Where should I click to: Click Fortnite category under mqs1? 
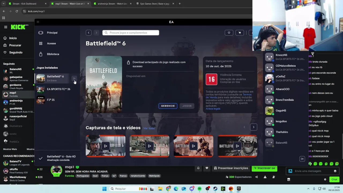point(69,176)
